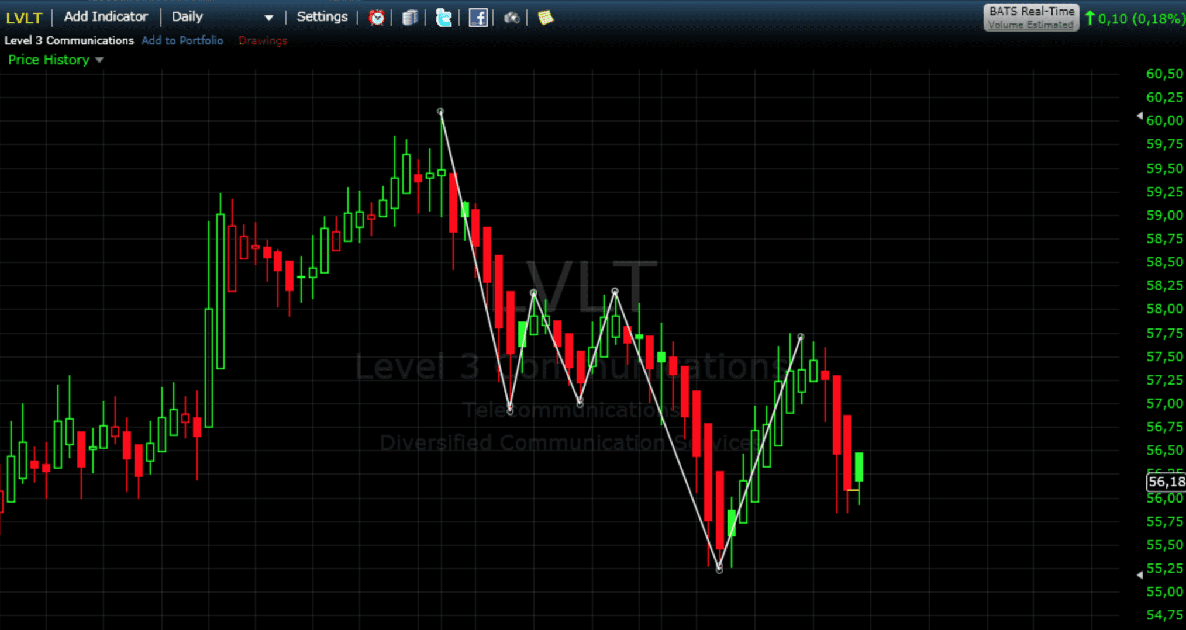
Task: Click the BATS Real-Time badge
Action: 1031,17
